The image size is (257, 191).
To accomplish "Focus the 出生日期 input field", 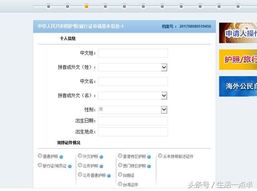I will [x=133, y=121].
